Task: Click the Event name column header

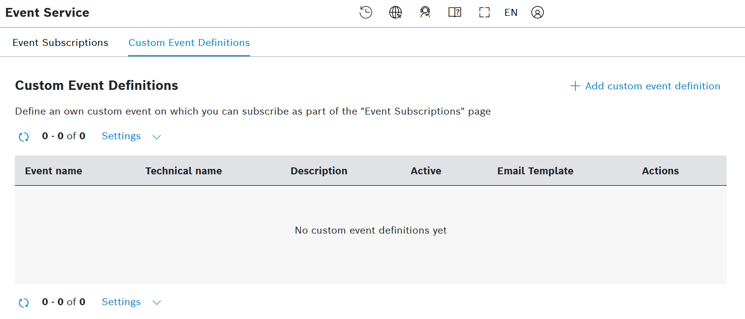Action: tap(53, 171)
